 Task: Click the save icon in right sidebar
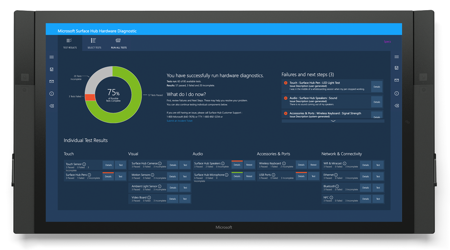coord(396,68)
